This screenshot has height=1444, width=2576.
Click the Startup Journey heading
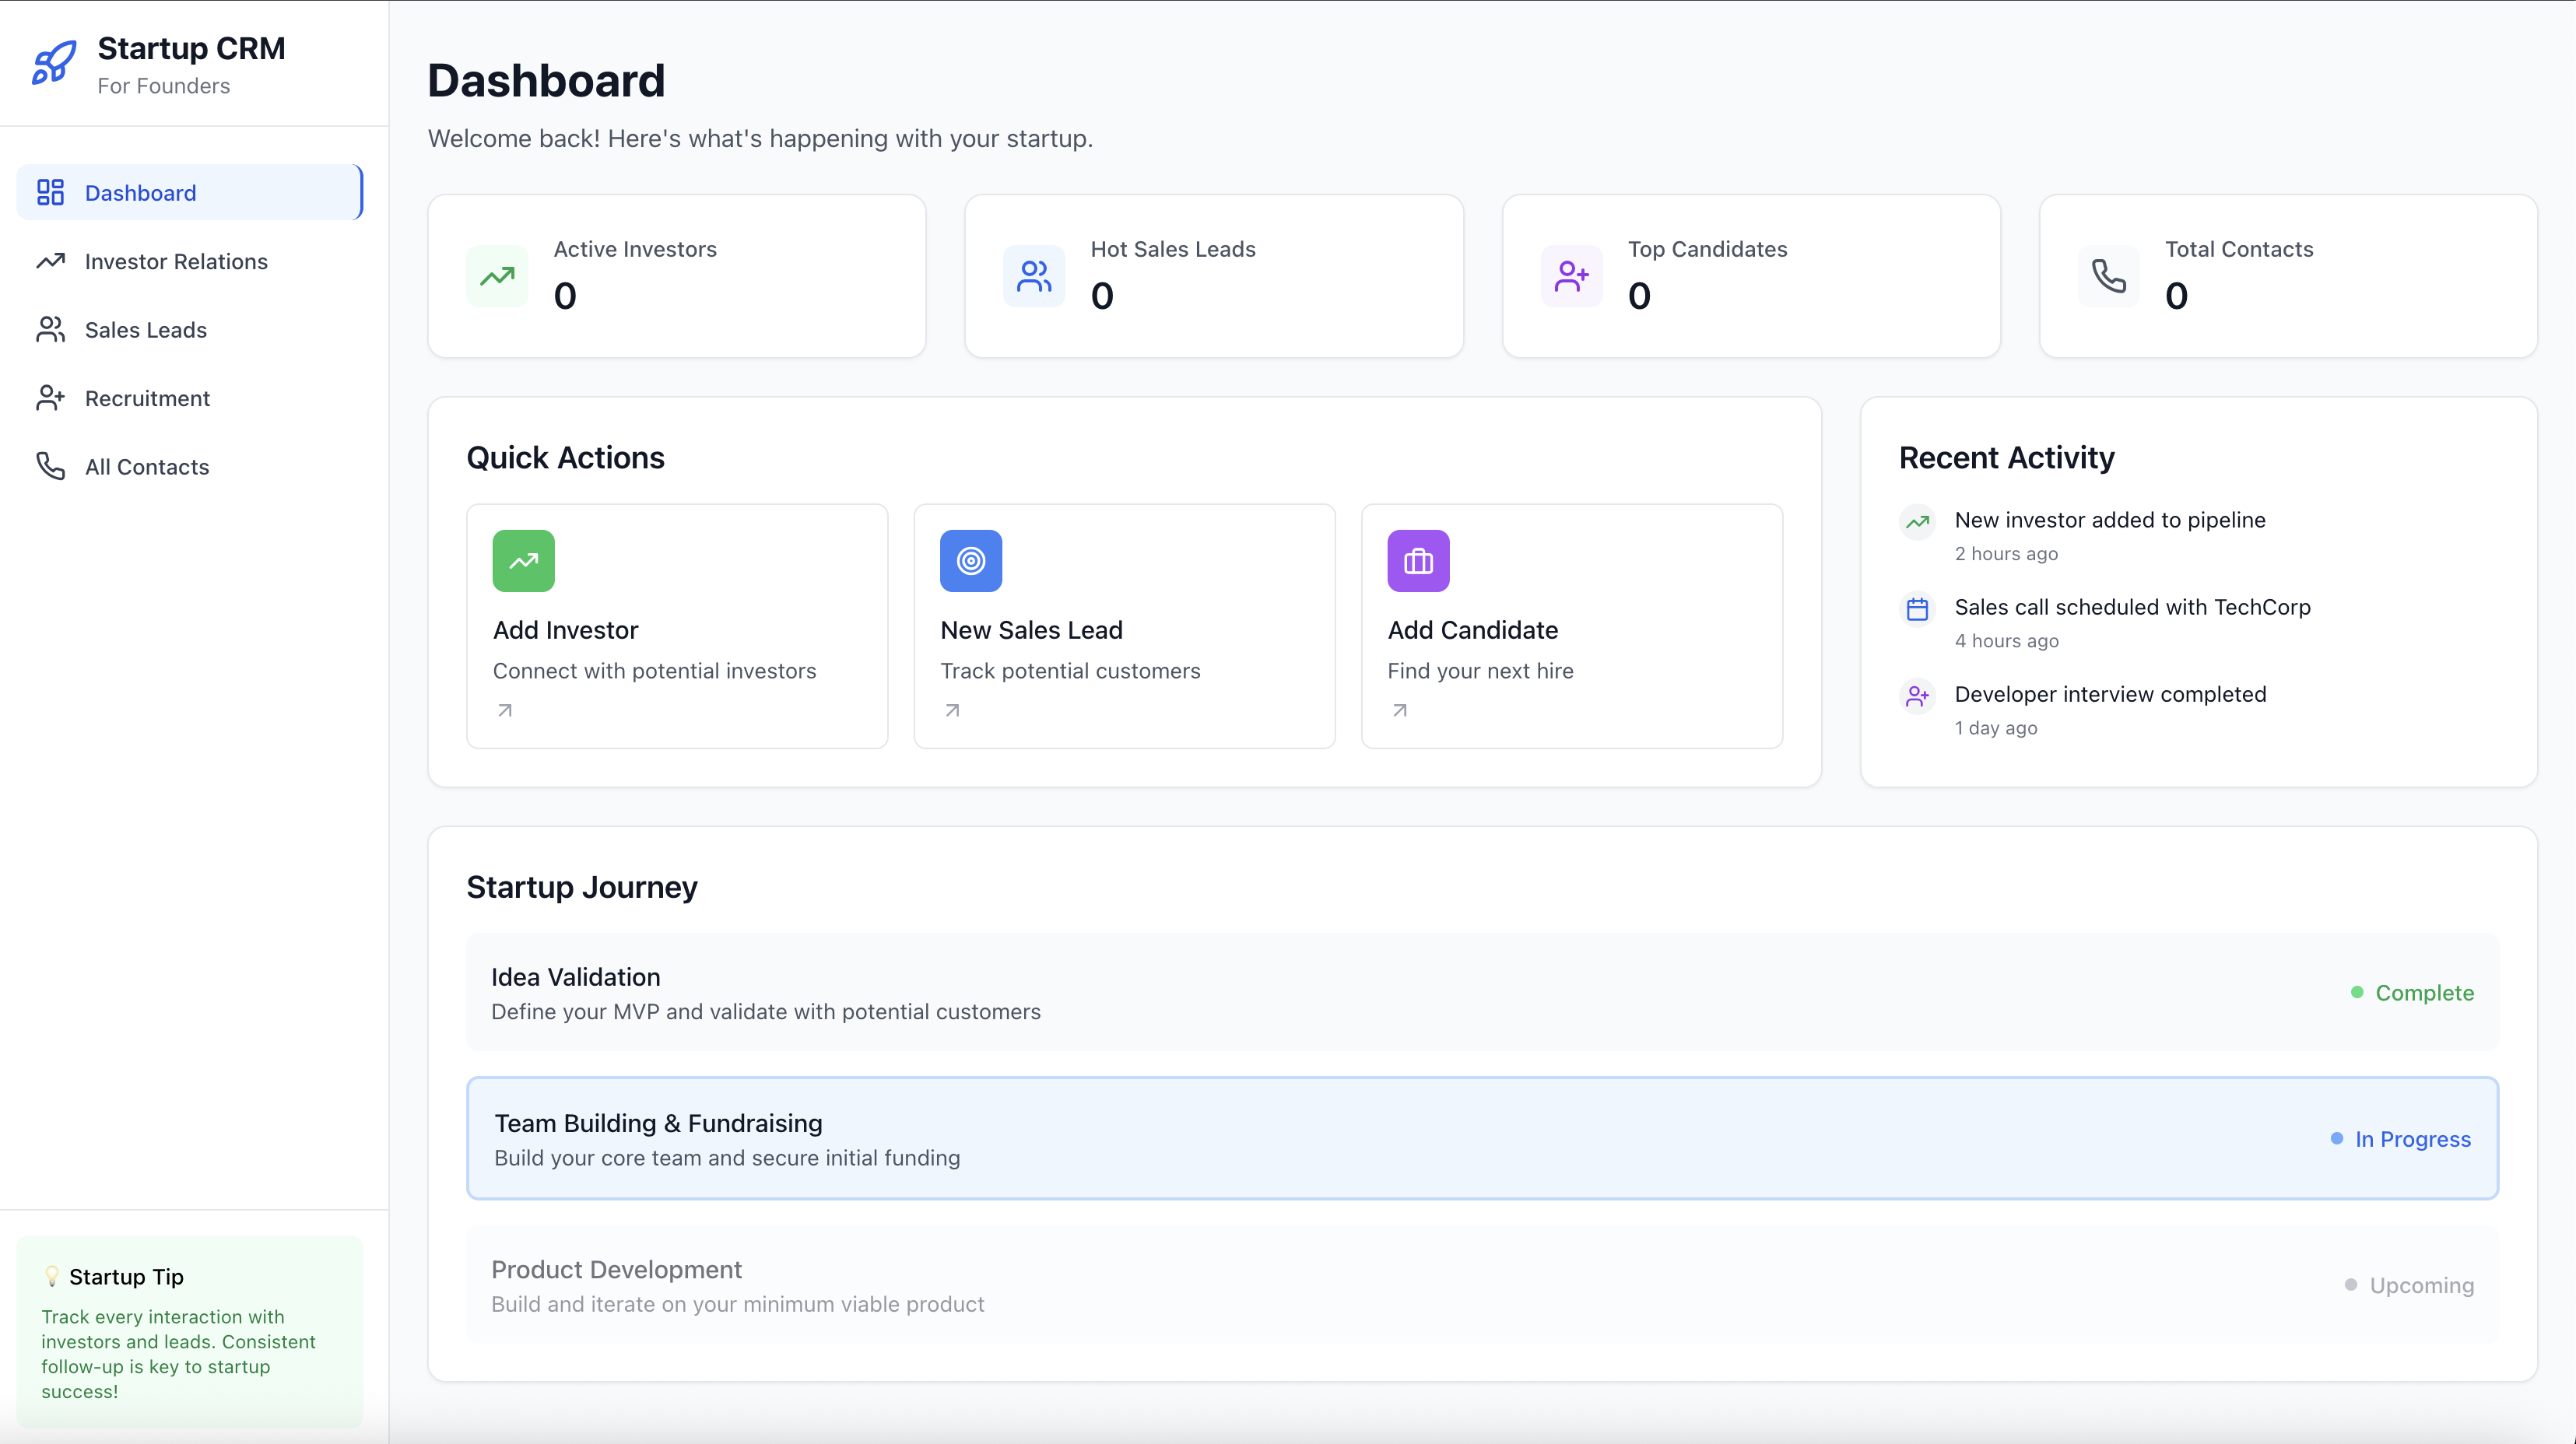click(582, 887)
